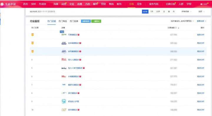Click the Tmall badge beside 周大人旗舰店

pyautogui.click(x=80, y=60)
